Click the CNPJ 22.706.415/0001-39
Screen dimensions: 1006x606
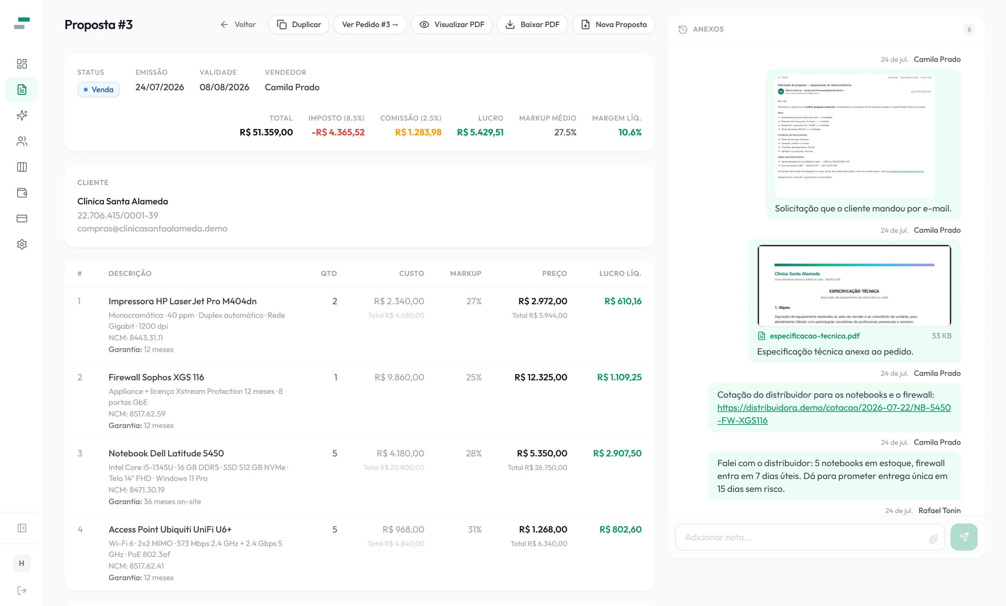point(118,215)
